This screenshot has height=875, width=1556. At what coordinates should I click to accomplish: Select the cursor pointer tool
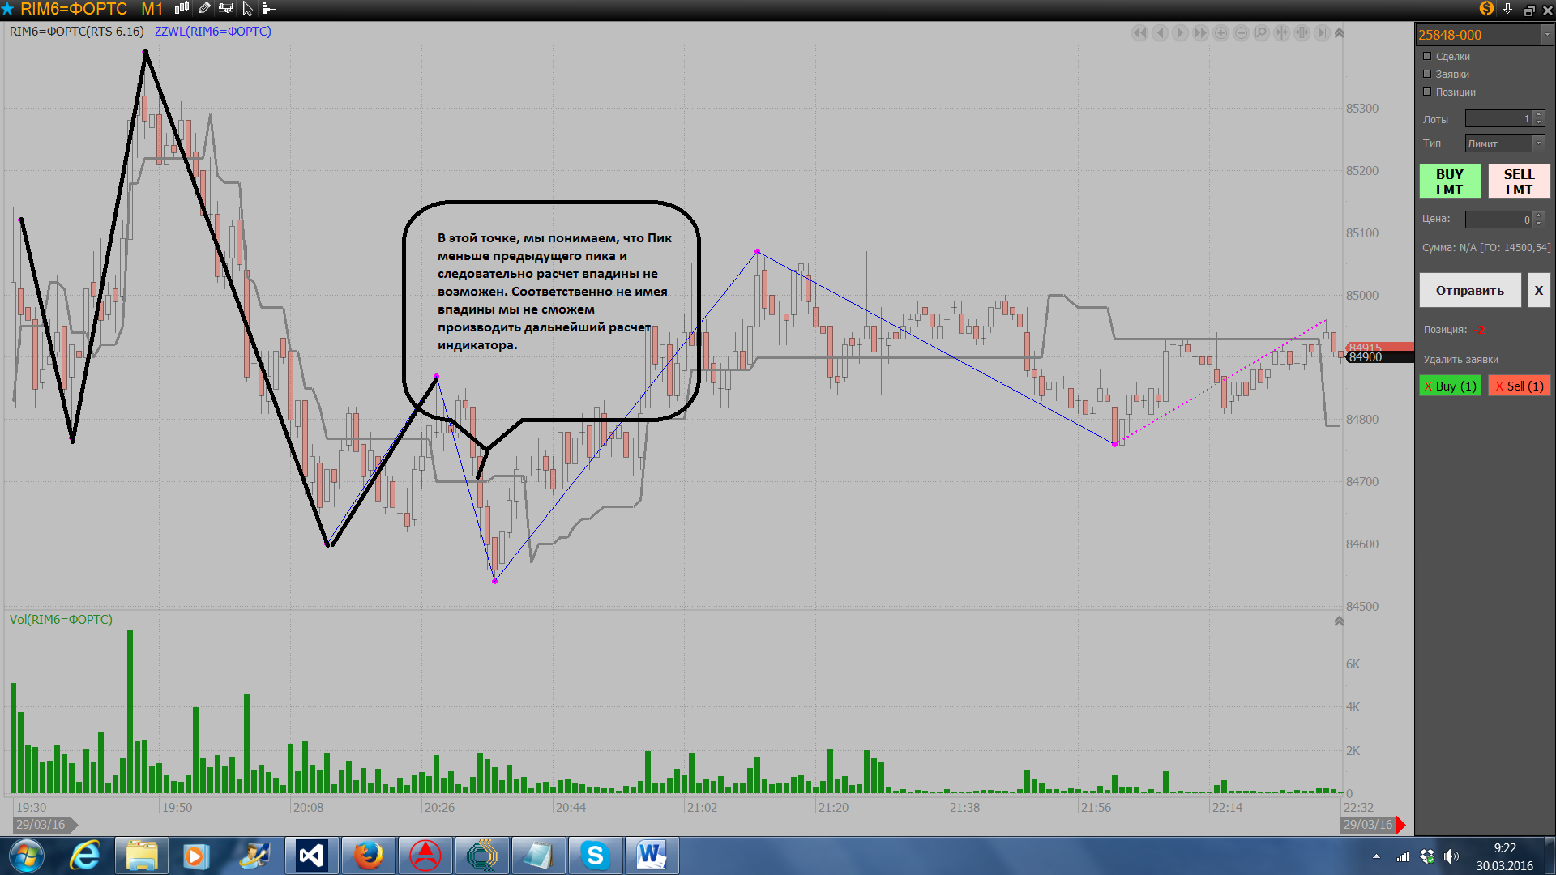click(248, 9)
